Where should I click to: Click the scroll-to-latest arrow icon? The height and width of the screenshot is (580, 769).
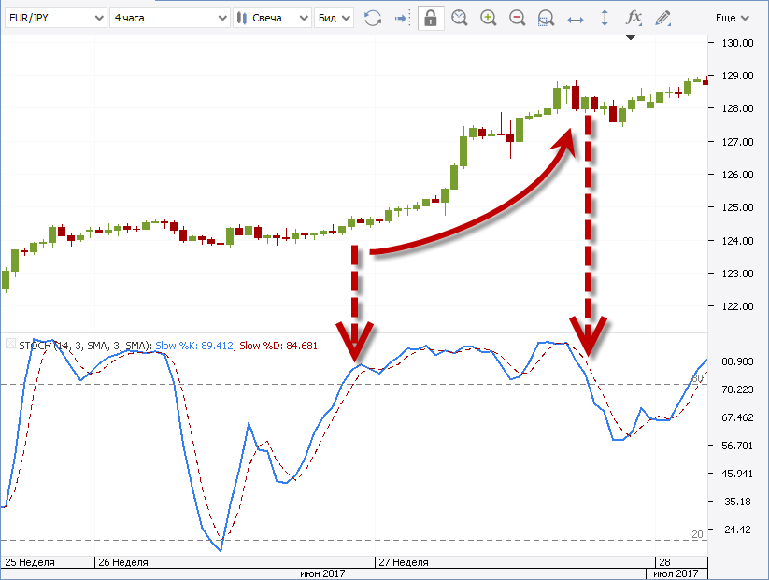pos(401,18)
